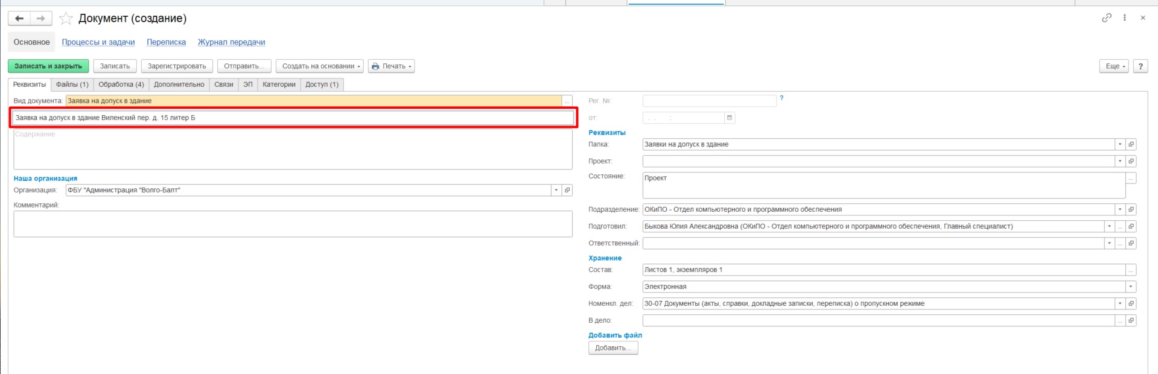Click into the Комментарий text field
This screenshot has height=374, width=1158.
[x=293, y=224]
